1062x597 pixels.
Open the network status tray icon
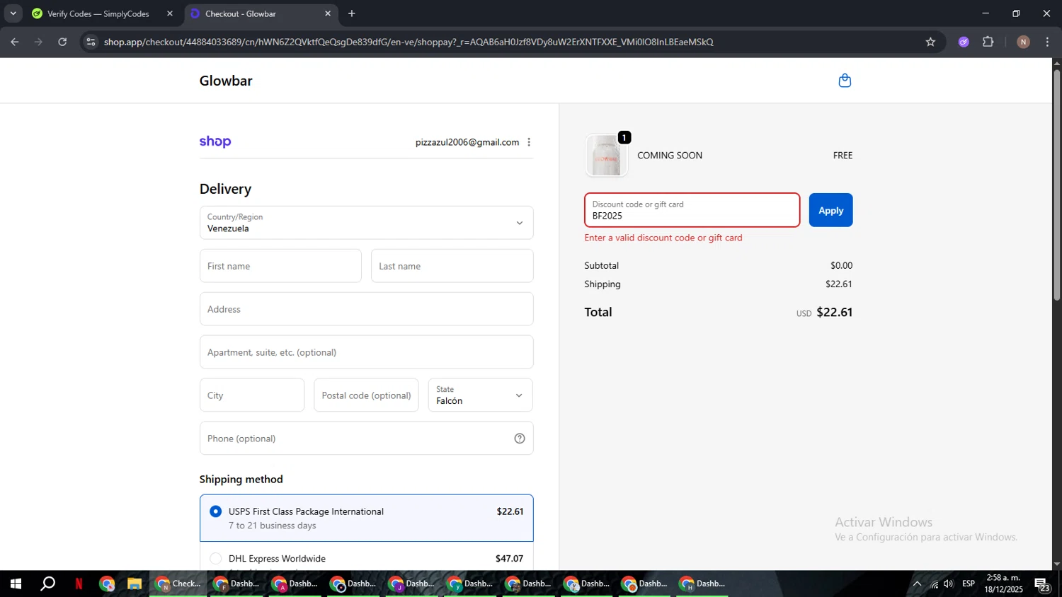[x=934, y=584]
